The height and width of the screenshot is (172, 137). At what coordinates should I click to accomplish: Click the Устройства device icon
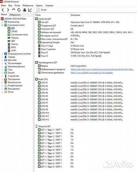coord(5,76)
